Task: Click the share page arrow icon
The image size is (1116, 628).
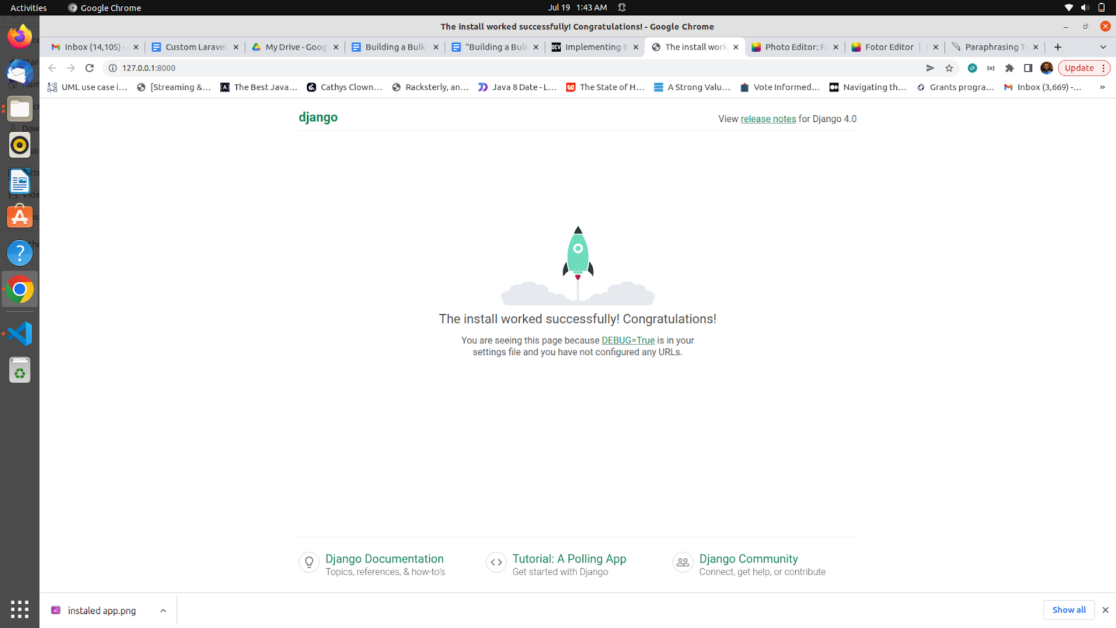Action: coord(930,68)
